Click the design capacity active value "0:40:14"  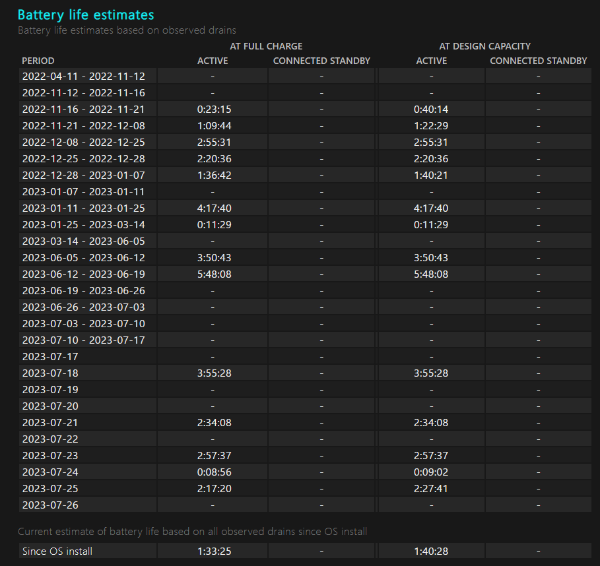pos(431,109)
